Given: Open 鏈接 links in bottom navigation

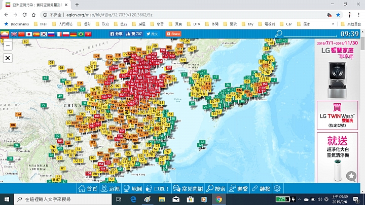Looking at the screenshot, I should coord(261,188).
